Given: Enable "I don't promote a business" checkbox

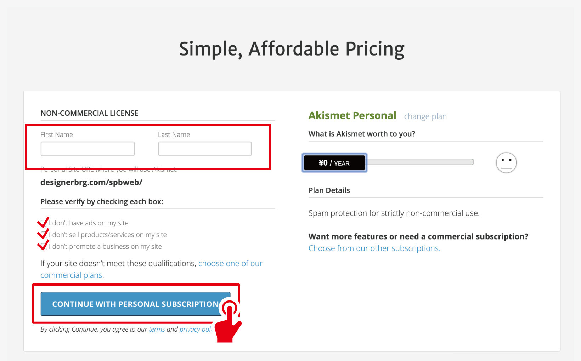Looking at the screenshot, I should (x=44, y=246).
